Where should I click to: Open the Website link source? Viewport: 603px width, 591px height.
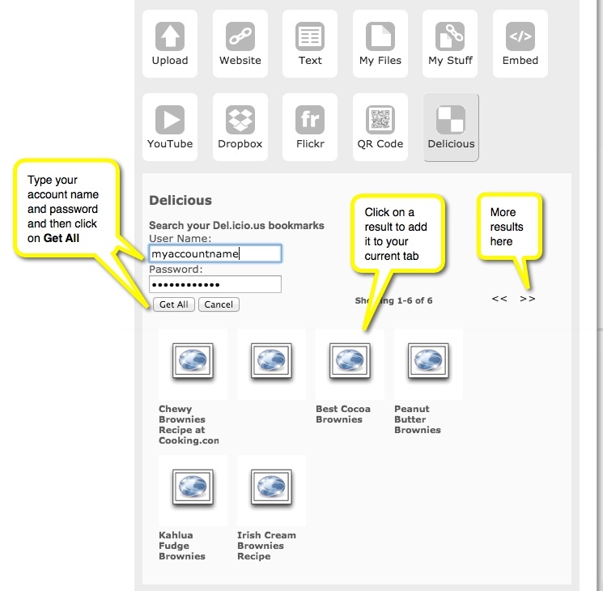(x=240, y=44)
